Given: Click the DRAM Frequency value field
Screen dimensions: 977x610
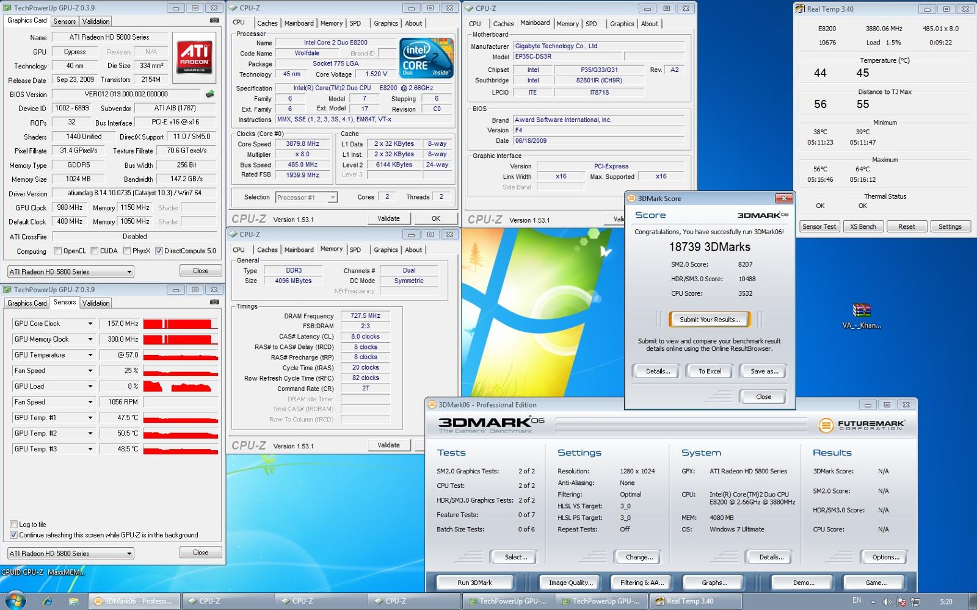Looking at the screenshot, I should click(365, 316).
